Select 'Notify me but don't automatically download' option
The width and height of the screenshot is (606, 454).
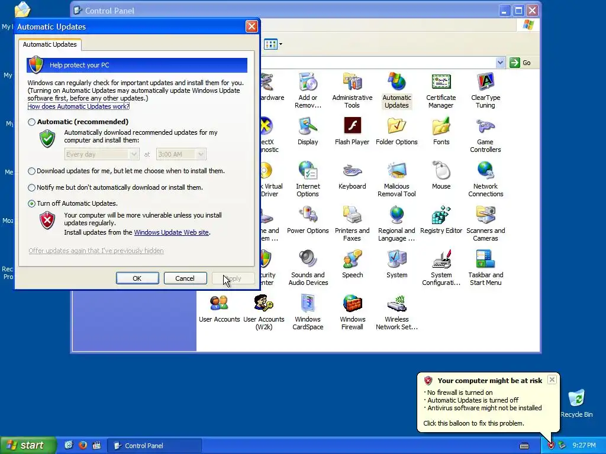[32, 187]
